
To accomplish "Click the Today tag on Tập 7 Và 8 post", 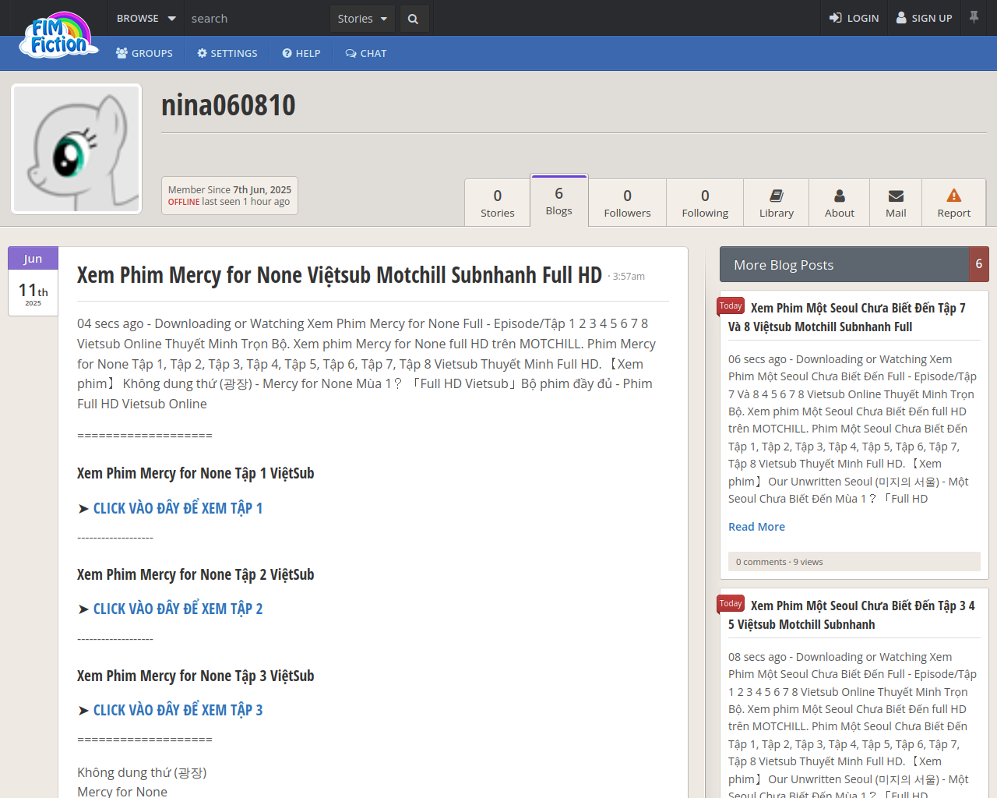I will 731,306.
